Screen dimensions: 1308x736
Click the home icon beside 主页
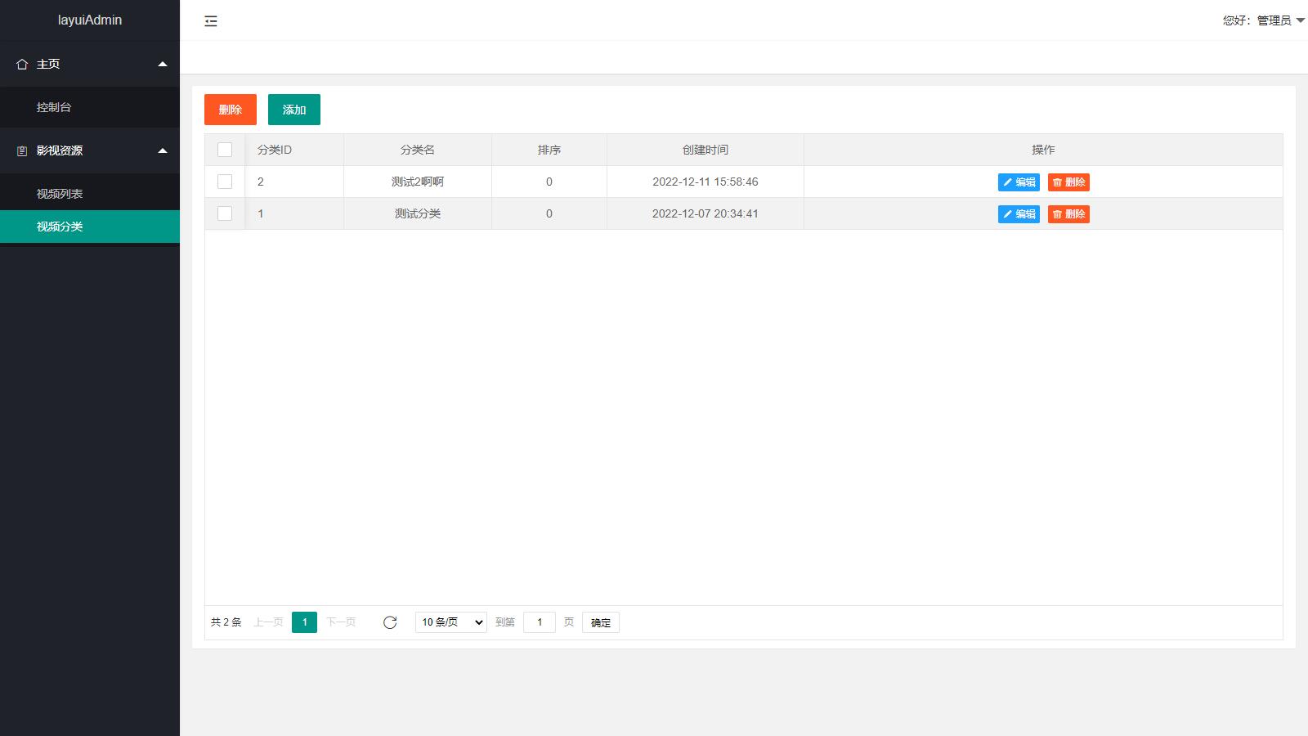22,64
